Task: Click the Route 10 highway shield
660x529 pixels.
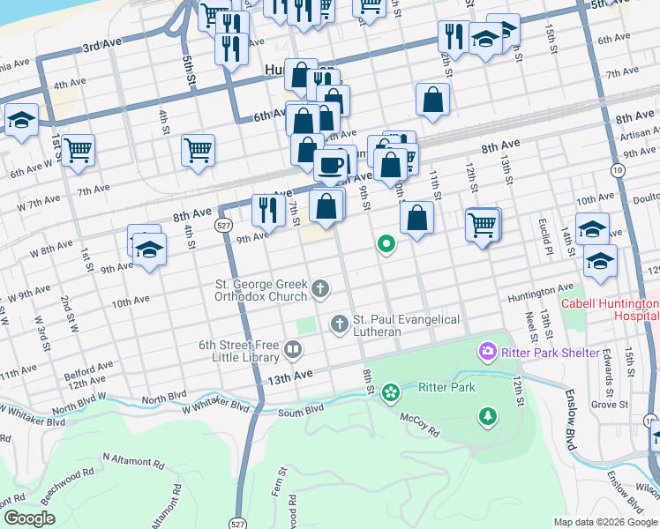Action: point(618,170)
